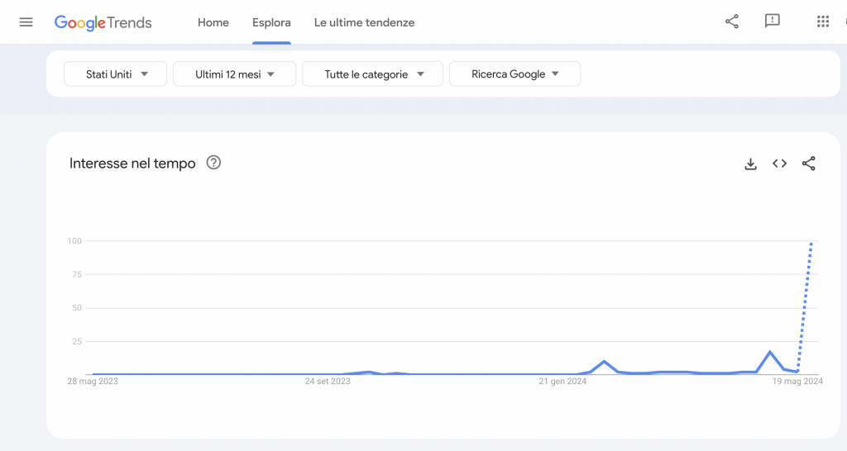Image resolution: width=847 pixels, height=451 pixels.
Task: Click the chart spike before 19 mag 2024
Action: pos(770,352)
